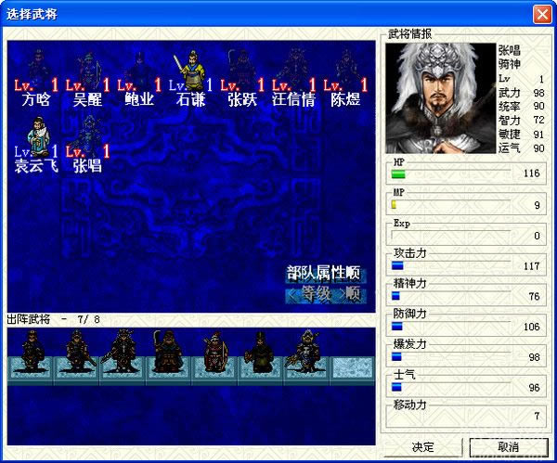The width and height of the screenshot is (557, 463).
Task: Choose general 袁云飞 in second row
Action: coord(37,139)
